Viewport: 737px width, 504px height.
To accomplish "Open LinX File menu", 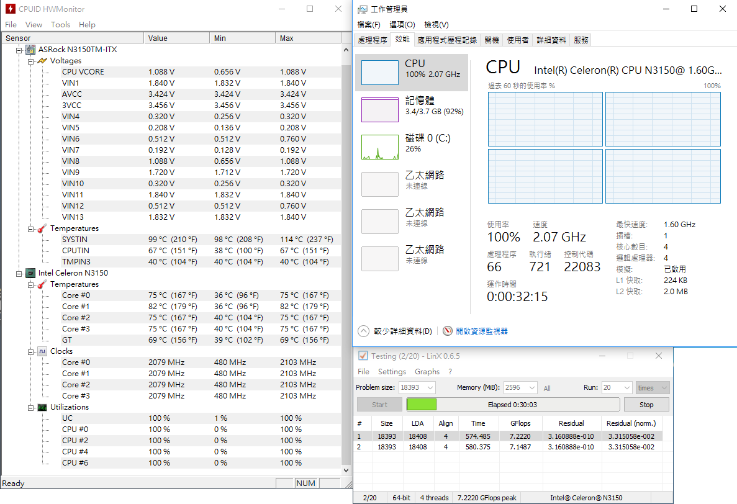I will click(x=363, y=372).
